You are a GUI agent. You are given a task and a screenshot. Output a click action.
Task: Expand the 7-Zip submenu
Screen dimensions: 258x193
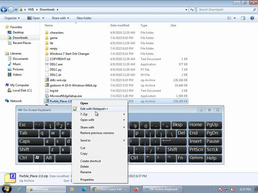(x=100, y=114)
